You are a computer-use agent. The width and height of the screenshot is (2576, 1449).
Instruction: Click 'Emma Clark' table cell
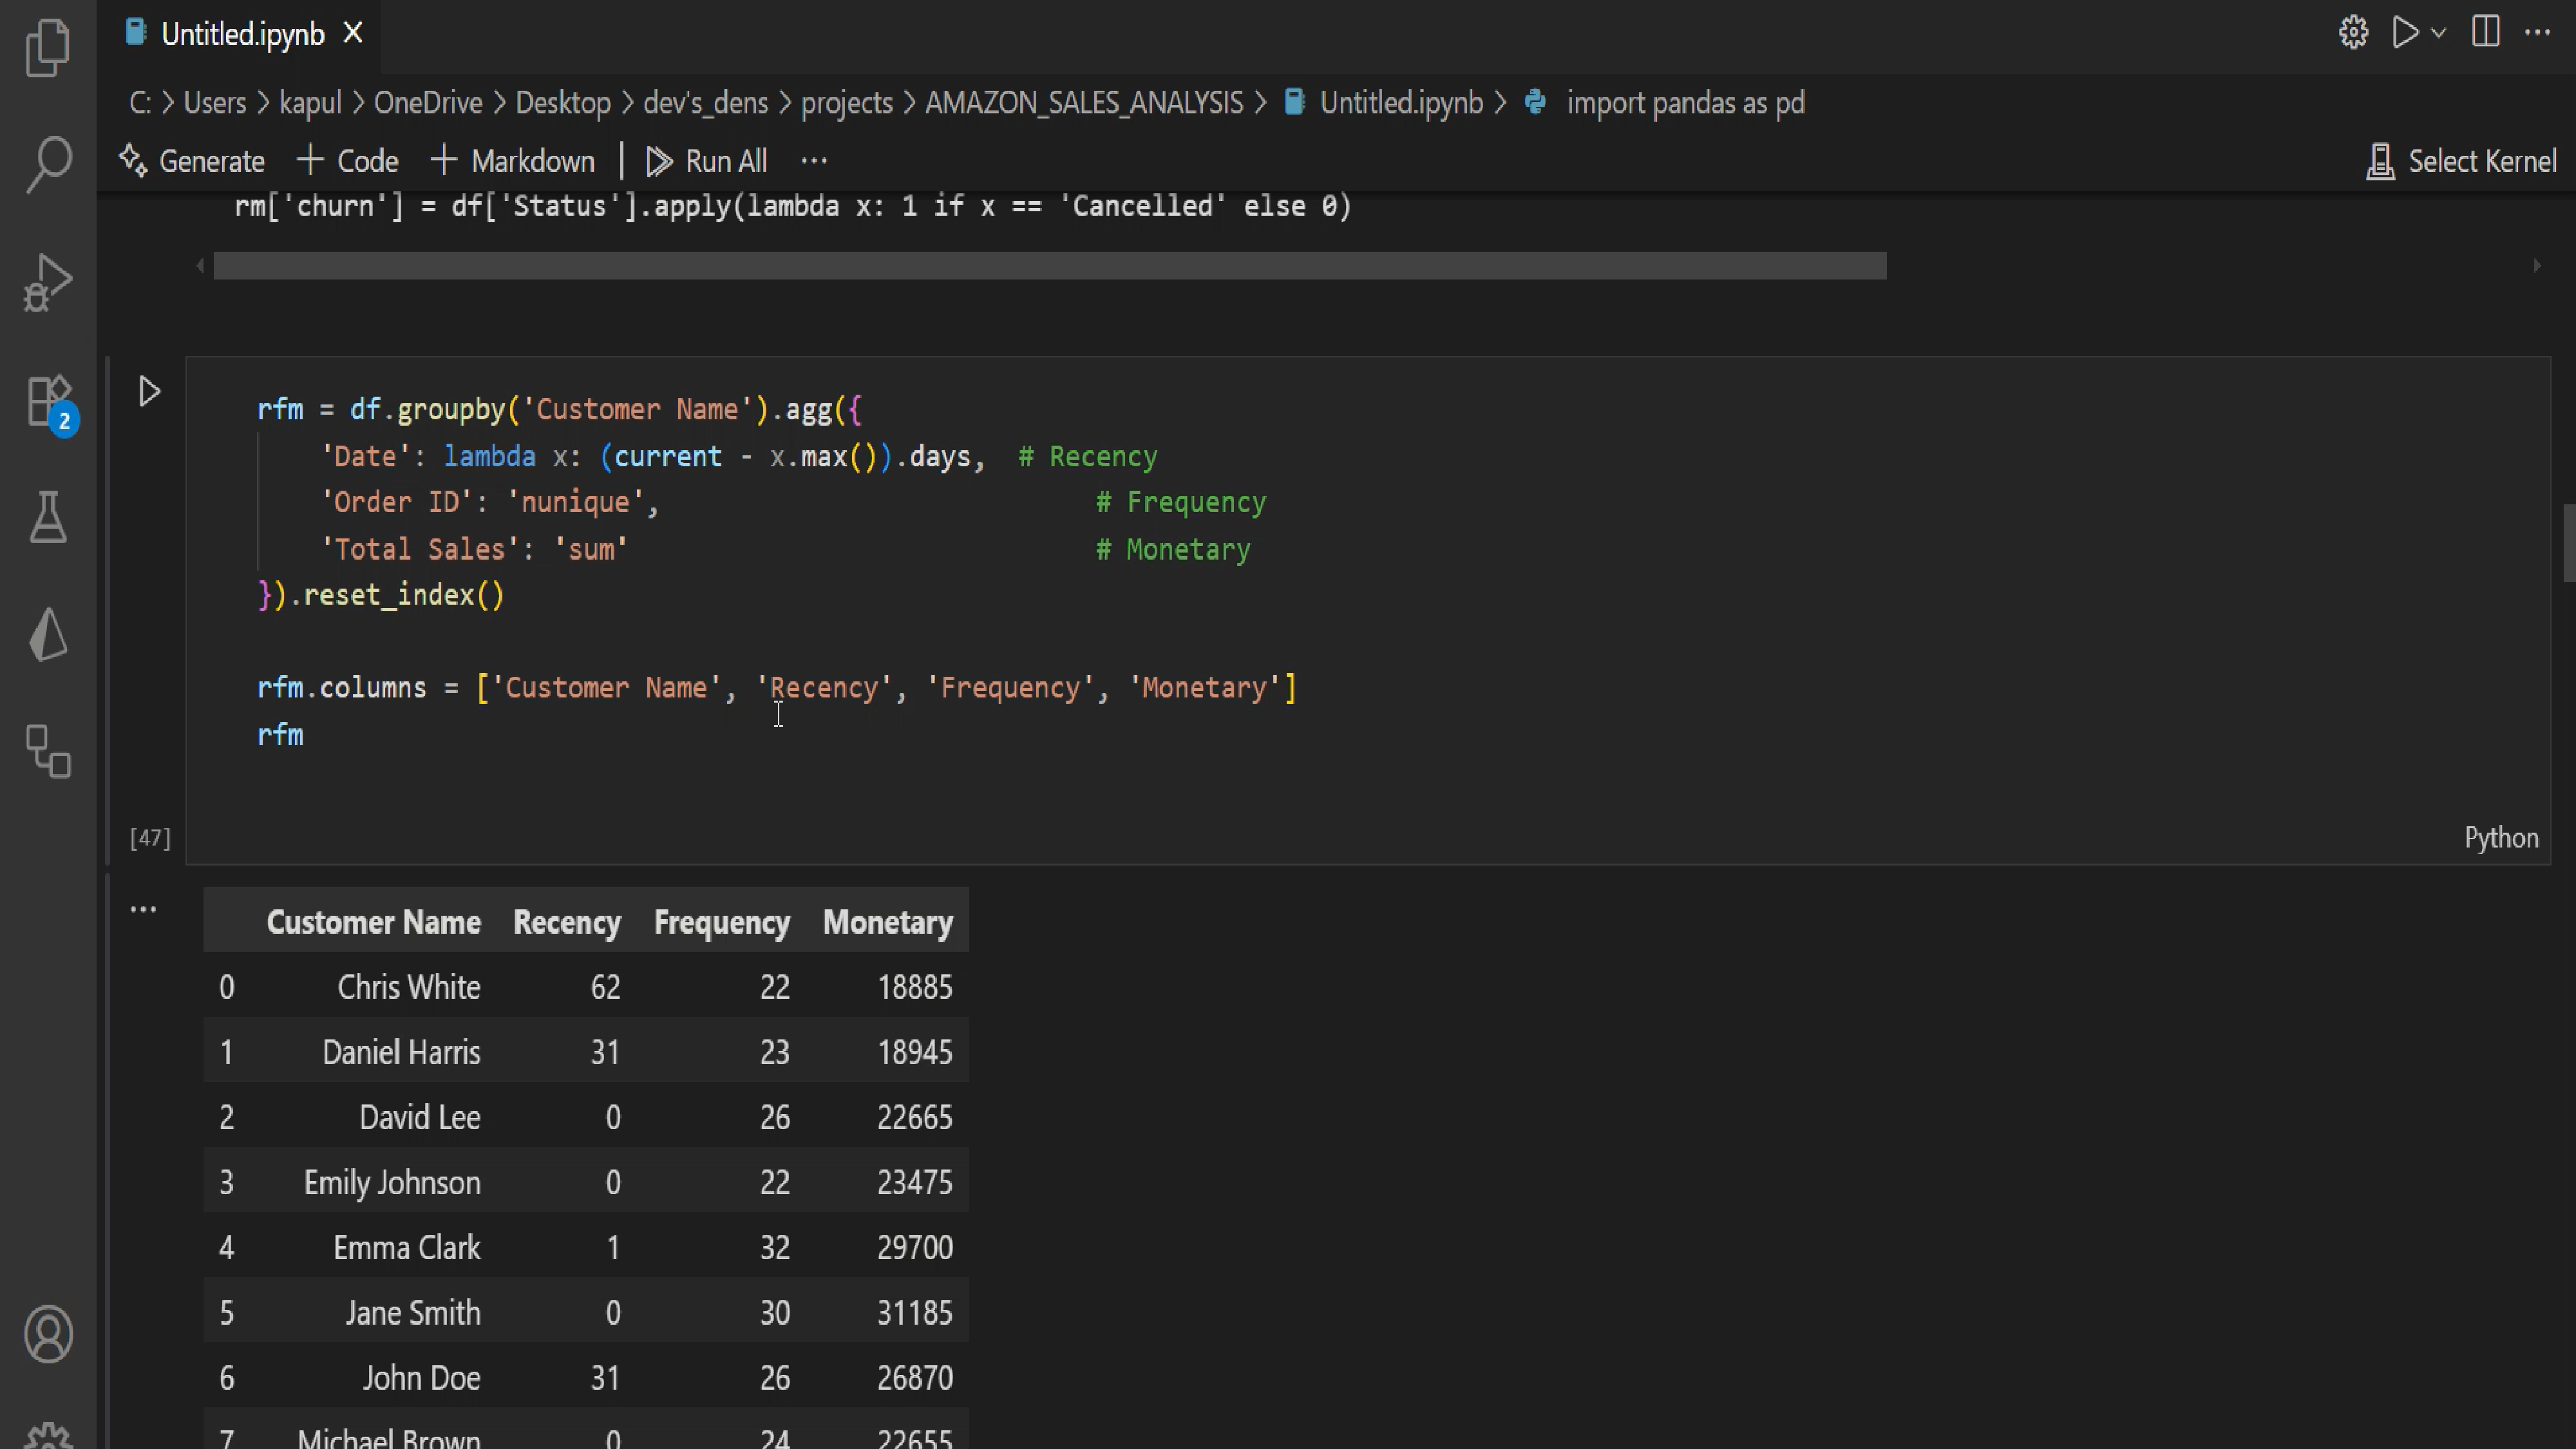(x=407, y=1247)
